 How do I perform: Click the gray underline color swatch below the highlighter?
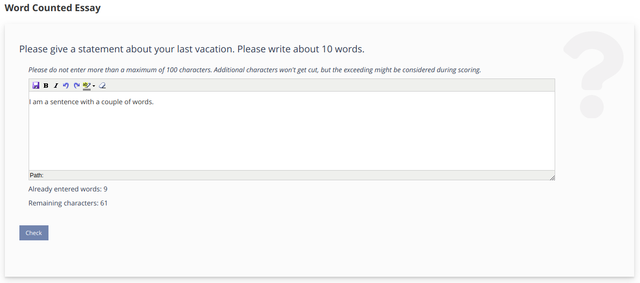[87, 89]
